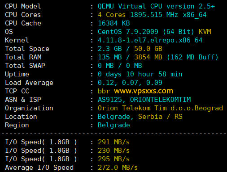227x172 pixels.
Task: Click the 'Region' label
Action: pos(17,125)
